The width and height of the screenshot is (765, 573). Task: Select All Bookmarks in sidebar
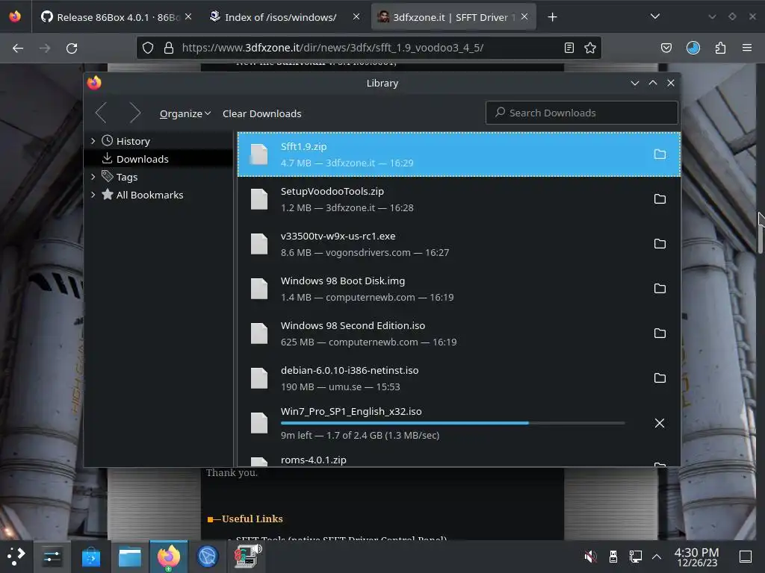[149, 195]
